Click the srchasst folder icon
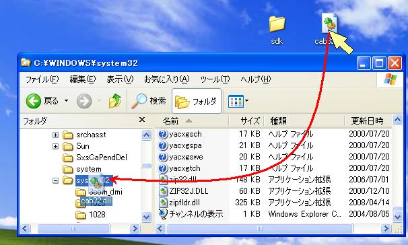The width and height of the screenshot is (408, 245). click(68, 135)
